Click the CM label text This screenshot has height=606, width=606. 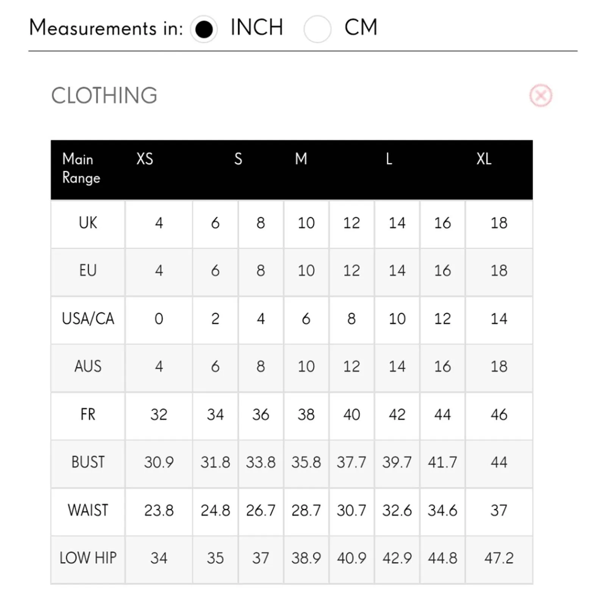361,27
